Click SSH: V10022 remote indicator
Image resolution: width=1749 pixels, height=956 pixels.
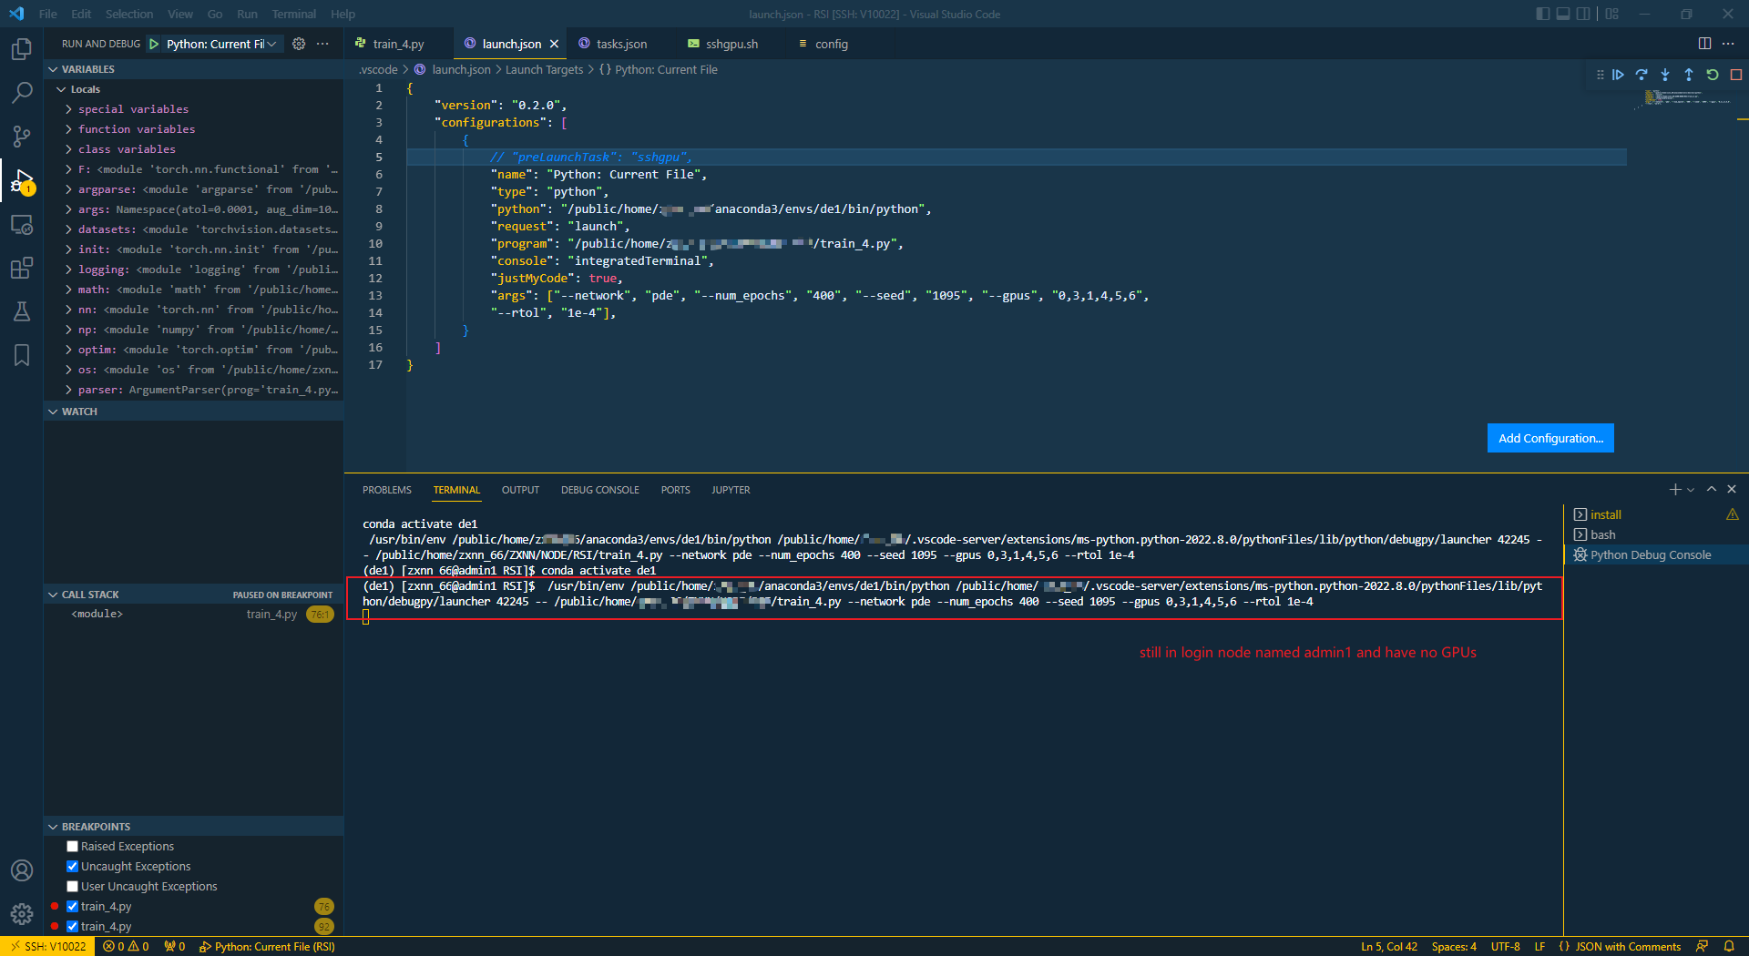tap(47, 947)
